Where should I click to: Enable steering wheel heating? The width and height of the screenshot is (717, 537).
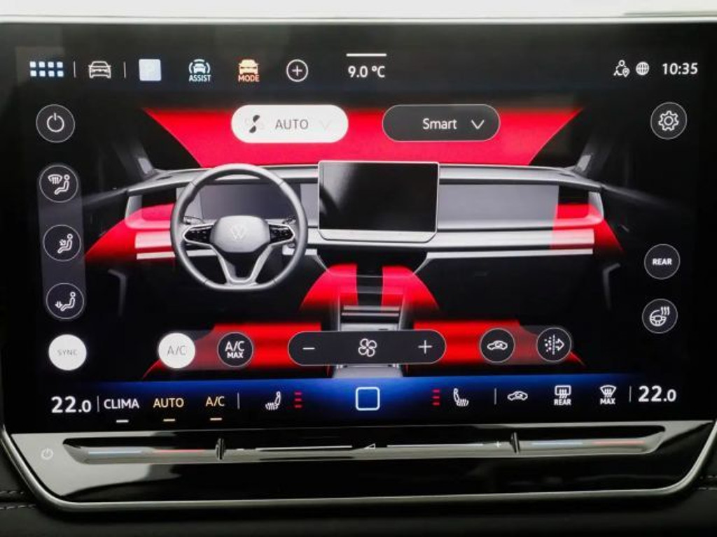point(659,318)
